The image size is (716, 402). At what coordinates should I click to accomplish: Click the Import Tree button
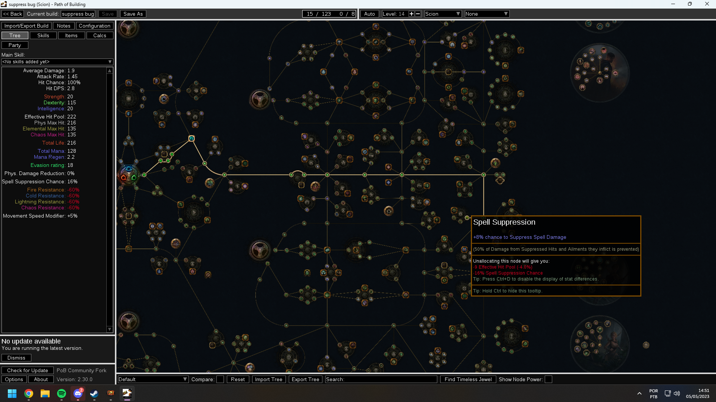[x=269, y=379]
